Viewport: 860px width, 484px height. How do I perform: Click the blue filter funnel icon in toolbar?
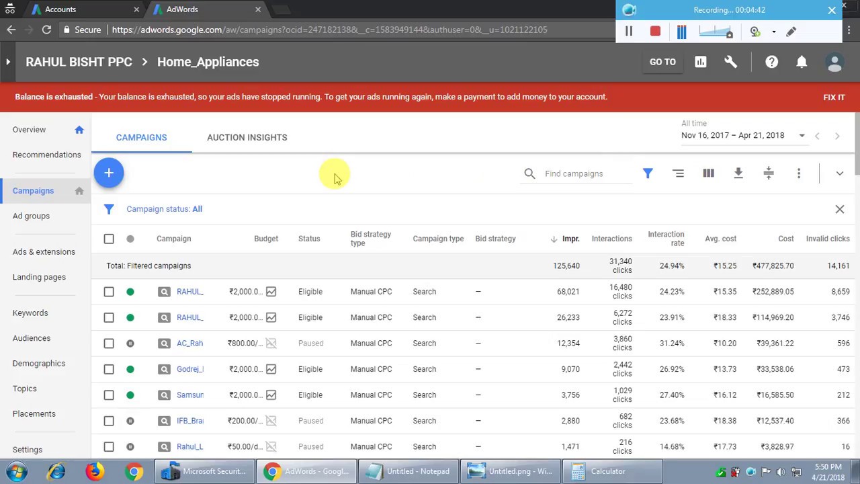pos(648,173)
